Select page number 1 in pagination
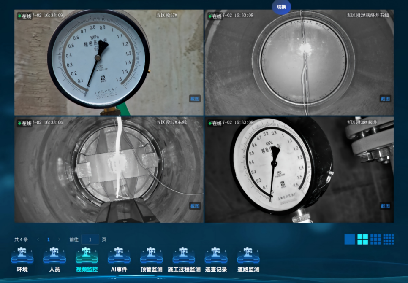The width and height of the screenshot is (408, 283). tap(49, 240)
